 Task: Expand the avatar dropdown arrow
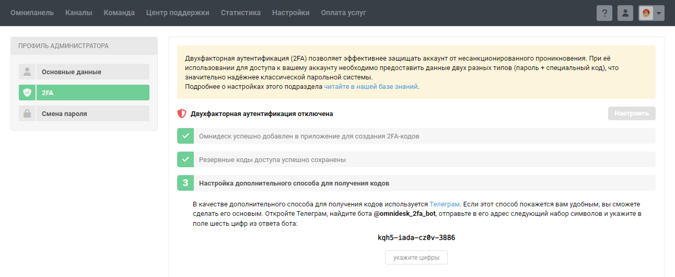tap(659, 13)
